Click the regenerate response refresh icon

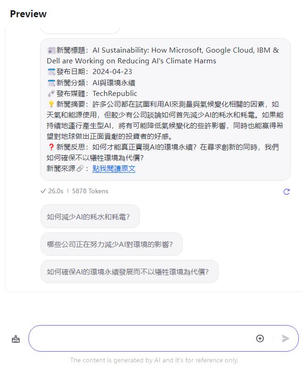286,192
